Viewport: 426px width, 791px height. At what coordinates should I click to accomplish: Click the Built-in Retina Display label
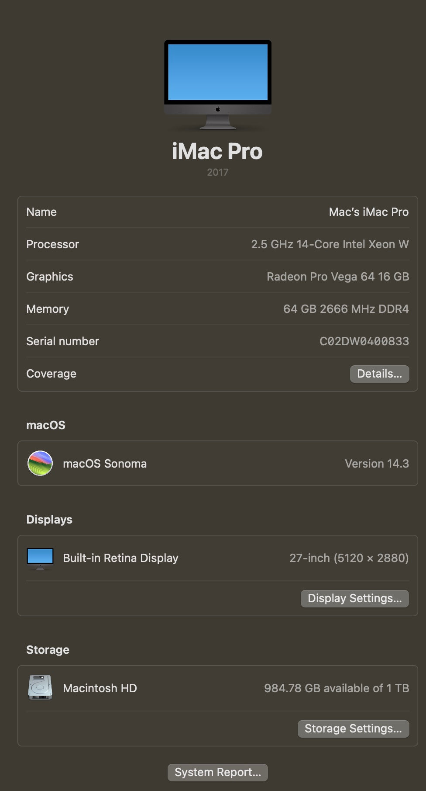(x=120, y=558)
